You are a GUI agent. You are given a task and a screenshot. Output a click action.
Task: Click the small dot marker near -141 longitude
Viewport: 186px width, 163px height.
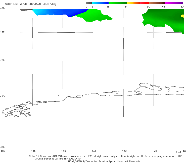pyautogui.click(x=59, y=95)
